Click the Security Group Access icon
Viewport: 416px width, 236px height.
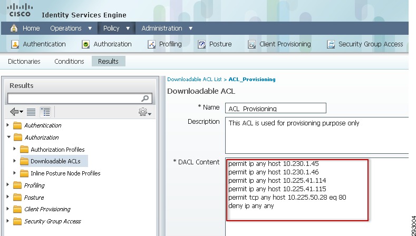point(331,44)
